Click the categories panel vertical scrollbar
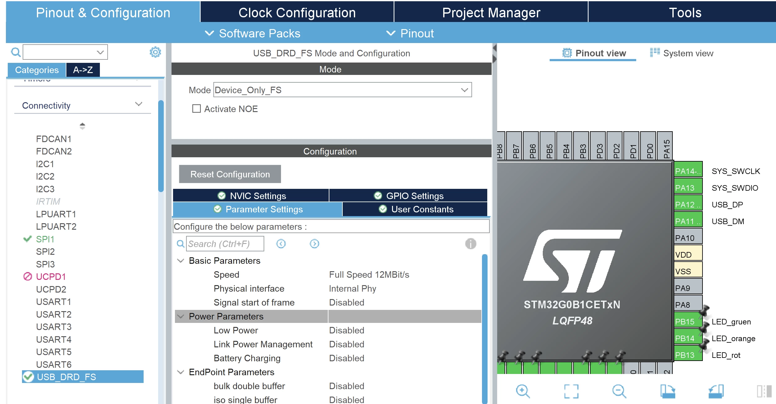Screen dimensions: 776x404 pos(161,146)
